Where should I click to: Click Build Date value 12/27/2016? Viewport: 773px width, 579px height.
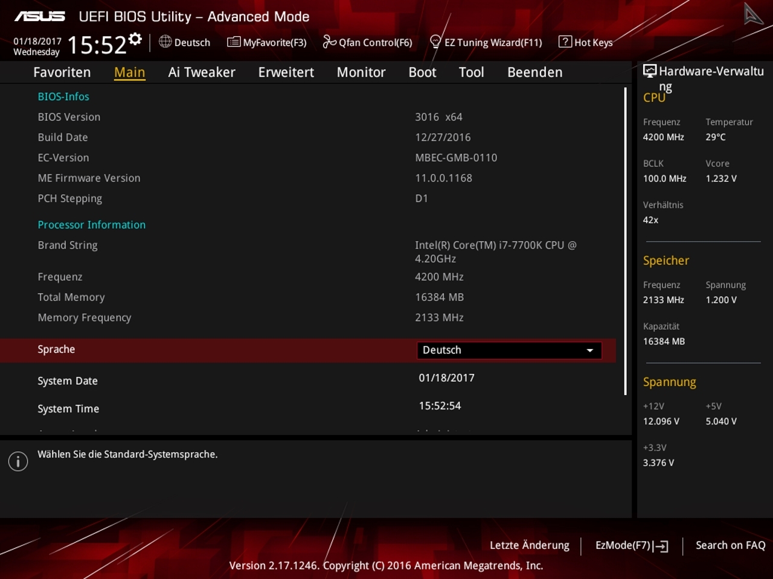(x=443, y=138)
